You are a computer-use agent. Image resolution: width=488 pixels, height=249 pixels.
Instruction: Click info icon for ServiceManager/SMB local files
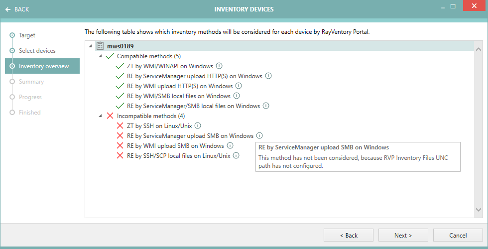pos(266,106)
